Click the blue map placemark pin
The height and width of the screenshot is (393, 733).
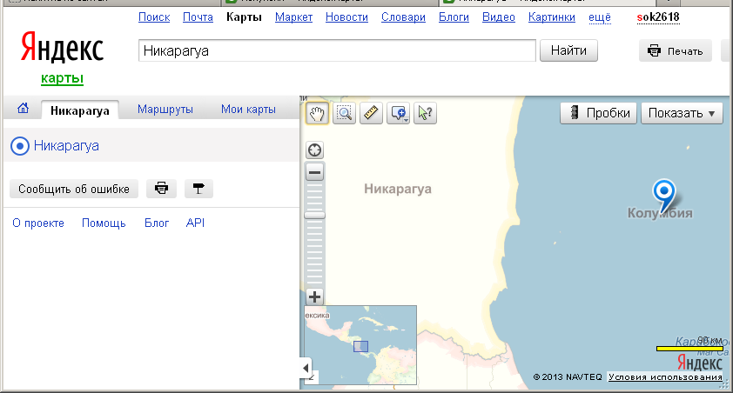[664, 196]
